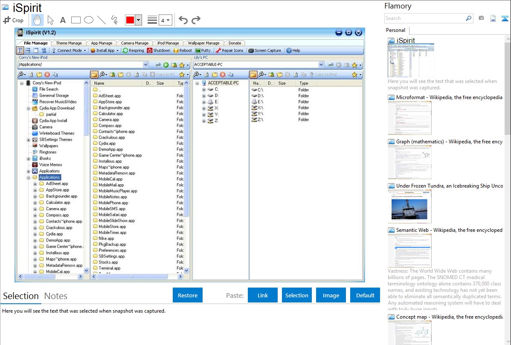Click the Paste Default button
The width and height of the screenshot is (511, 345).
pos(365,295)
